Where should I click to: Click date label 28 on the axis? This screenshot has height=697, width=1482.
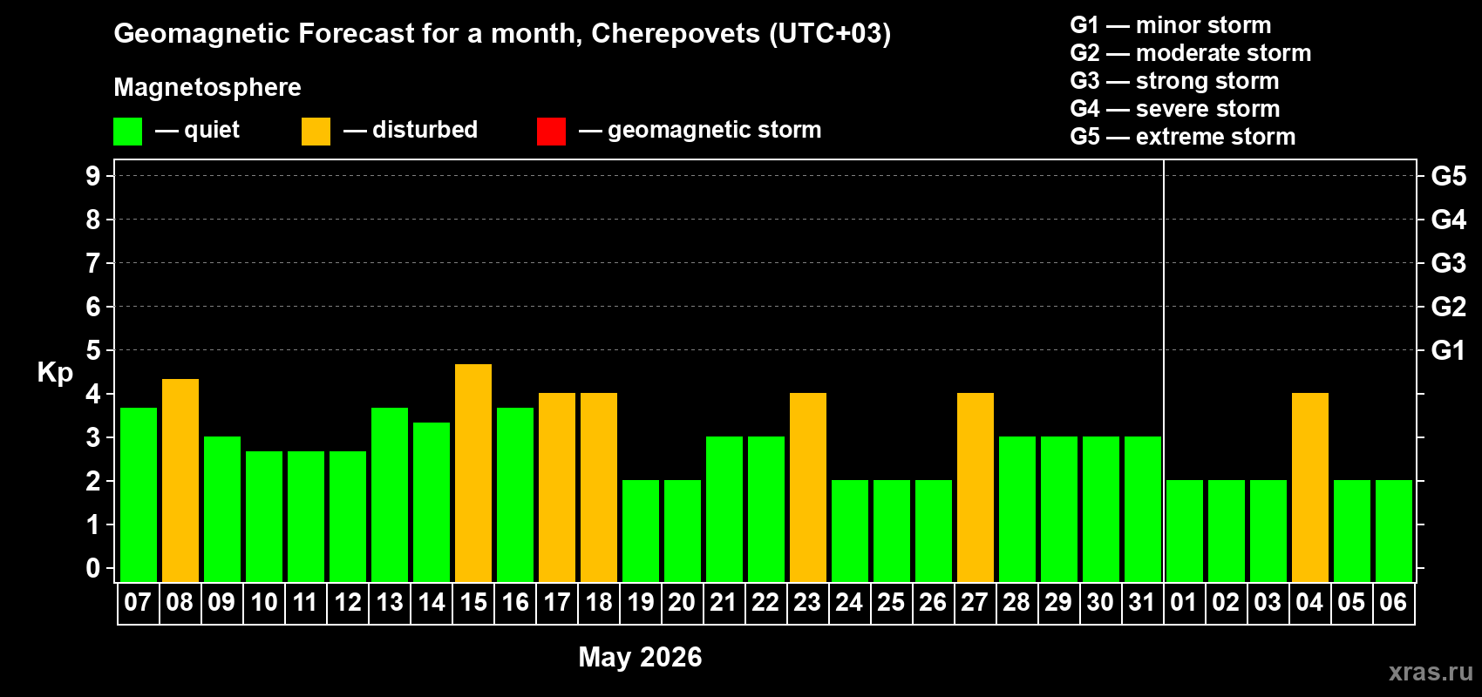click(x=1016, y=603)
